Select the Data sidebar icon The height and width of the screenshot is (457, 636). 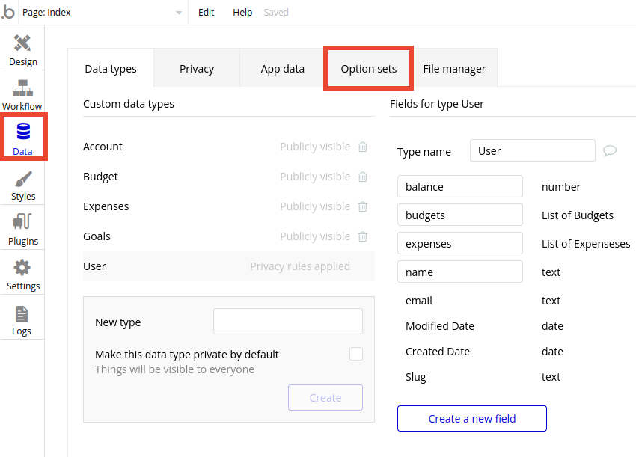(x=22, y=137)
